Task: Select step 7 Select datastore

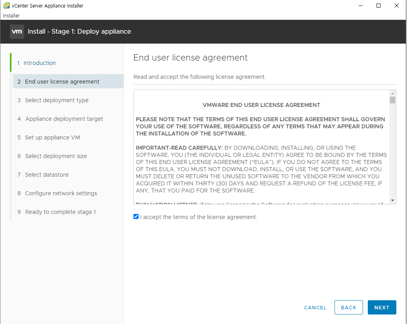Action: click(x=43, y=175)
